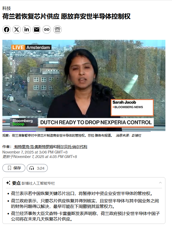The image size is (172, 226).
Task: Share article on Facebook
Action: click(7, 30)
